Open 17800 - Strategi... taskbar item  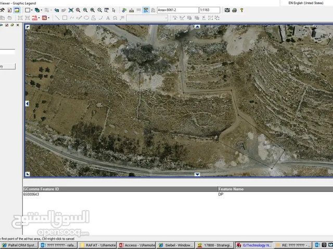pos(214,245)
